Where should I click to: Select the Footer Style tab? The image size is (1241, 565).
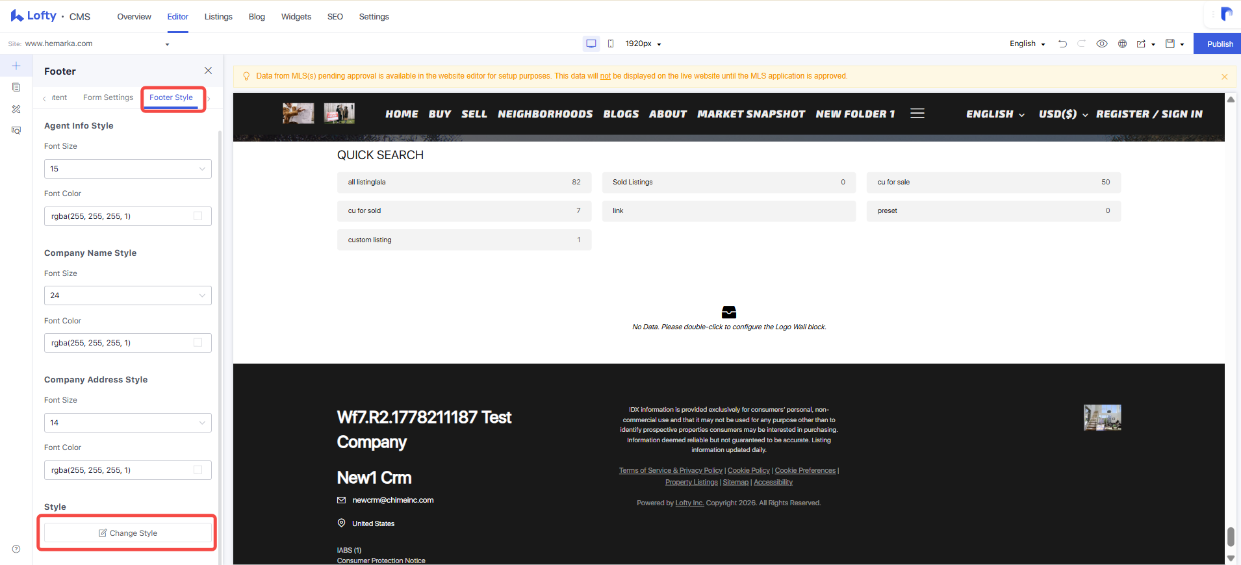[171, 97]
